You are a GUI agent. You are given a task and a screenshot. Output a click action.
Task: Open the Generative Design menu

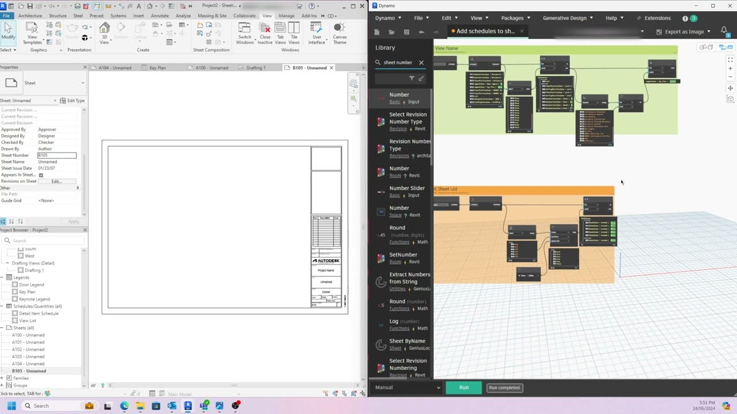click(568, 18)
